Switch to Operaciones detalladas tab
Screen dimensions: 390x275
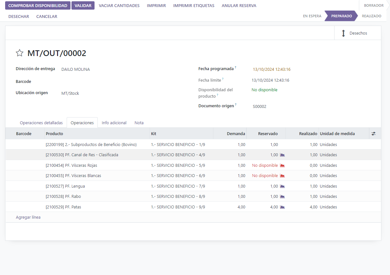pyautogui.click(x=41, y=123)
